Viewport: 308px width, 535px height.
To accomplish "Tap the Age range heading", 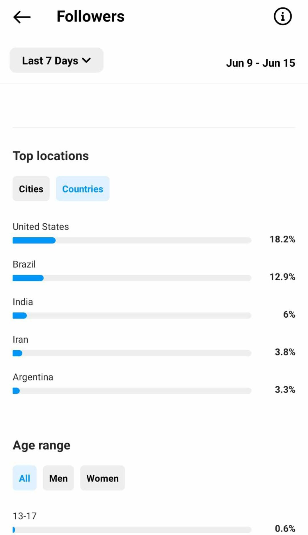I will tap(42, 446).
